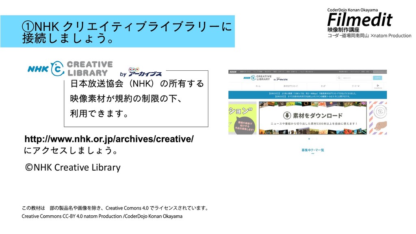This screenshot has width=416, height=234.
Task: Click the blue お知らせ announcement banner
Action: click(x=308, y=95)
